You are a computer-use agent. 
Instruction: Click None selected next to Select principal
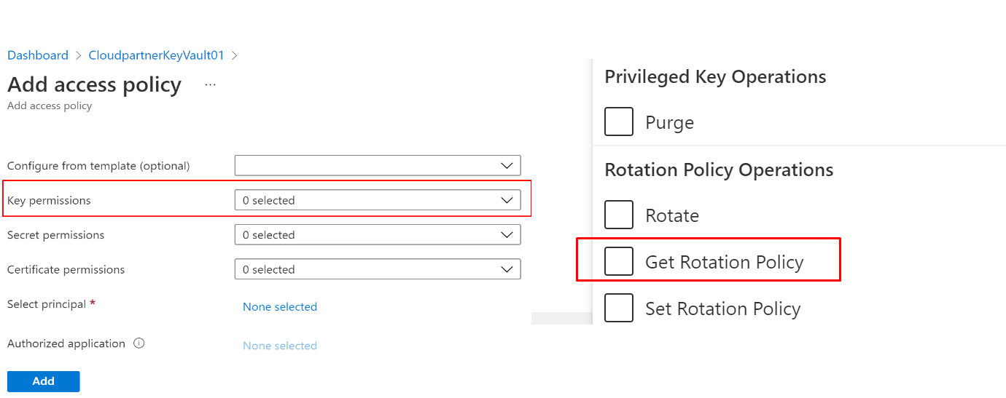tap(280, 307)
